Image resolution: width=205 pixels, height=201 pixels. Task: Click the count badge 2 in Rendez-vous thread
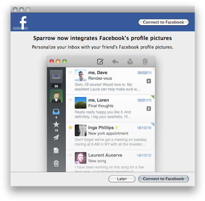pos(149,81)
